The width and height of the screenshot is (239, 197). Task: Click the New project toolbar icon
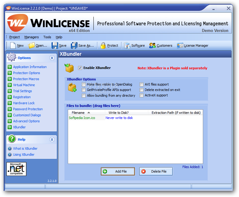coord(13,45)
